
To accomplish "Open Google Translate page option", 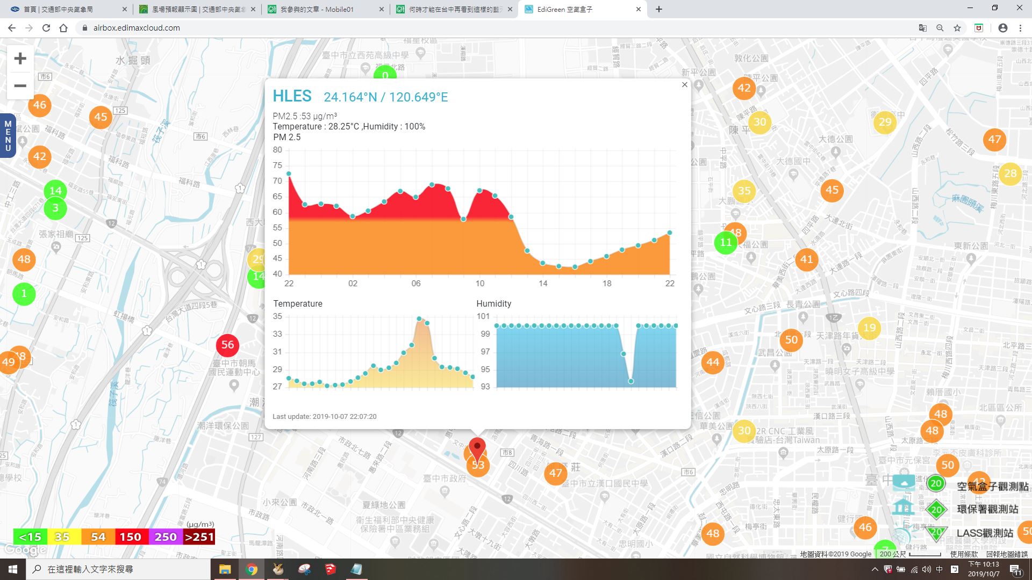I will [x=922, y=28].
